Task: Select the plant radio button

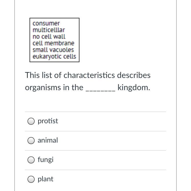Action: pyautogui.click(x=31, y=179)
